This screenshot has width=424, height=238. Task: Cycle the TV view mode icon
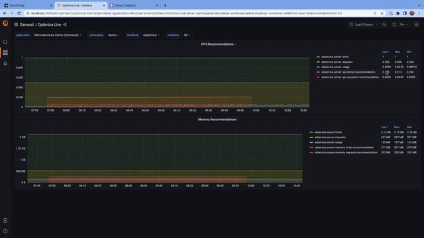click(417, 24)
